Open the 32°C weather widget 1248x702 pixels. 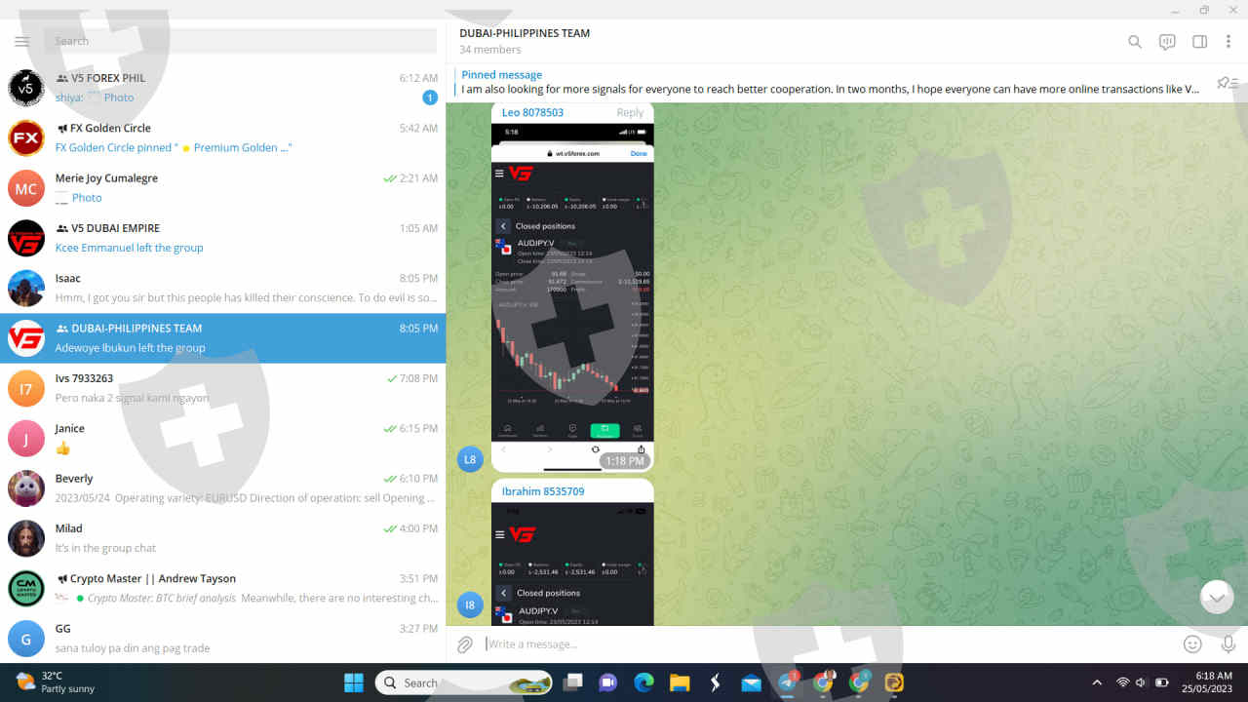click(56, 682)
